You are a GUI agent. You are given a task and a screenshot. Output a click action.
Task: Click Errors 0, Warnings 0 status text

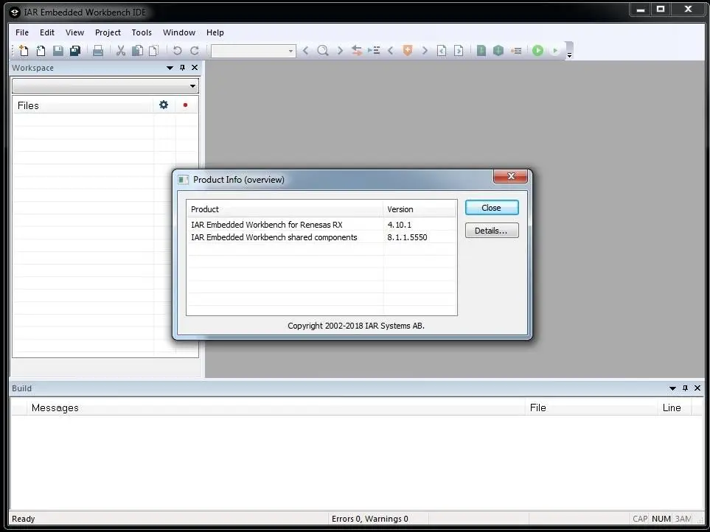point(369,519)
